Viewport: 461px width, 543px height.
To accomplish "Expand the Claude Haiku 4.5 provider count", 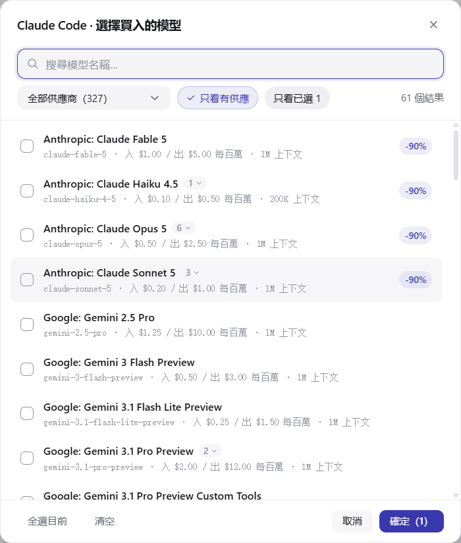I will [195, 183].
